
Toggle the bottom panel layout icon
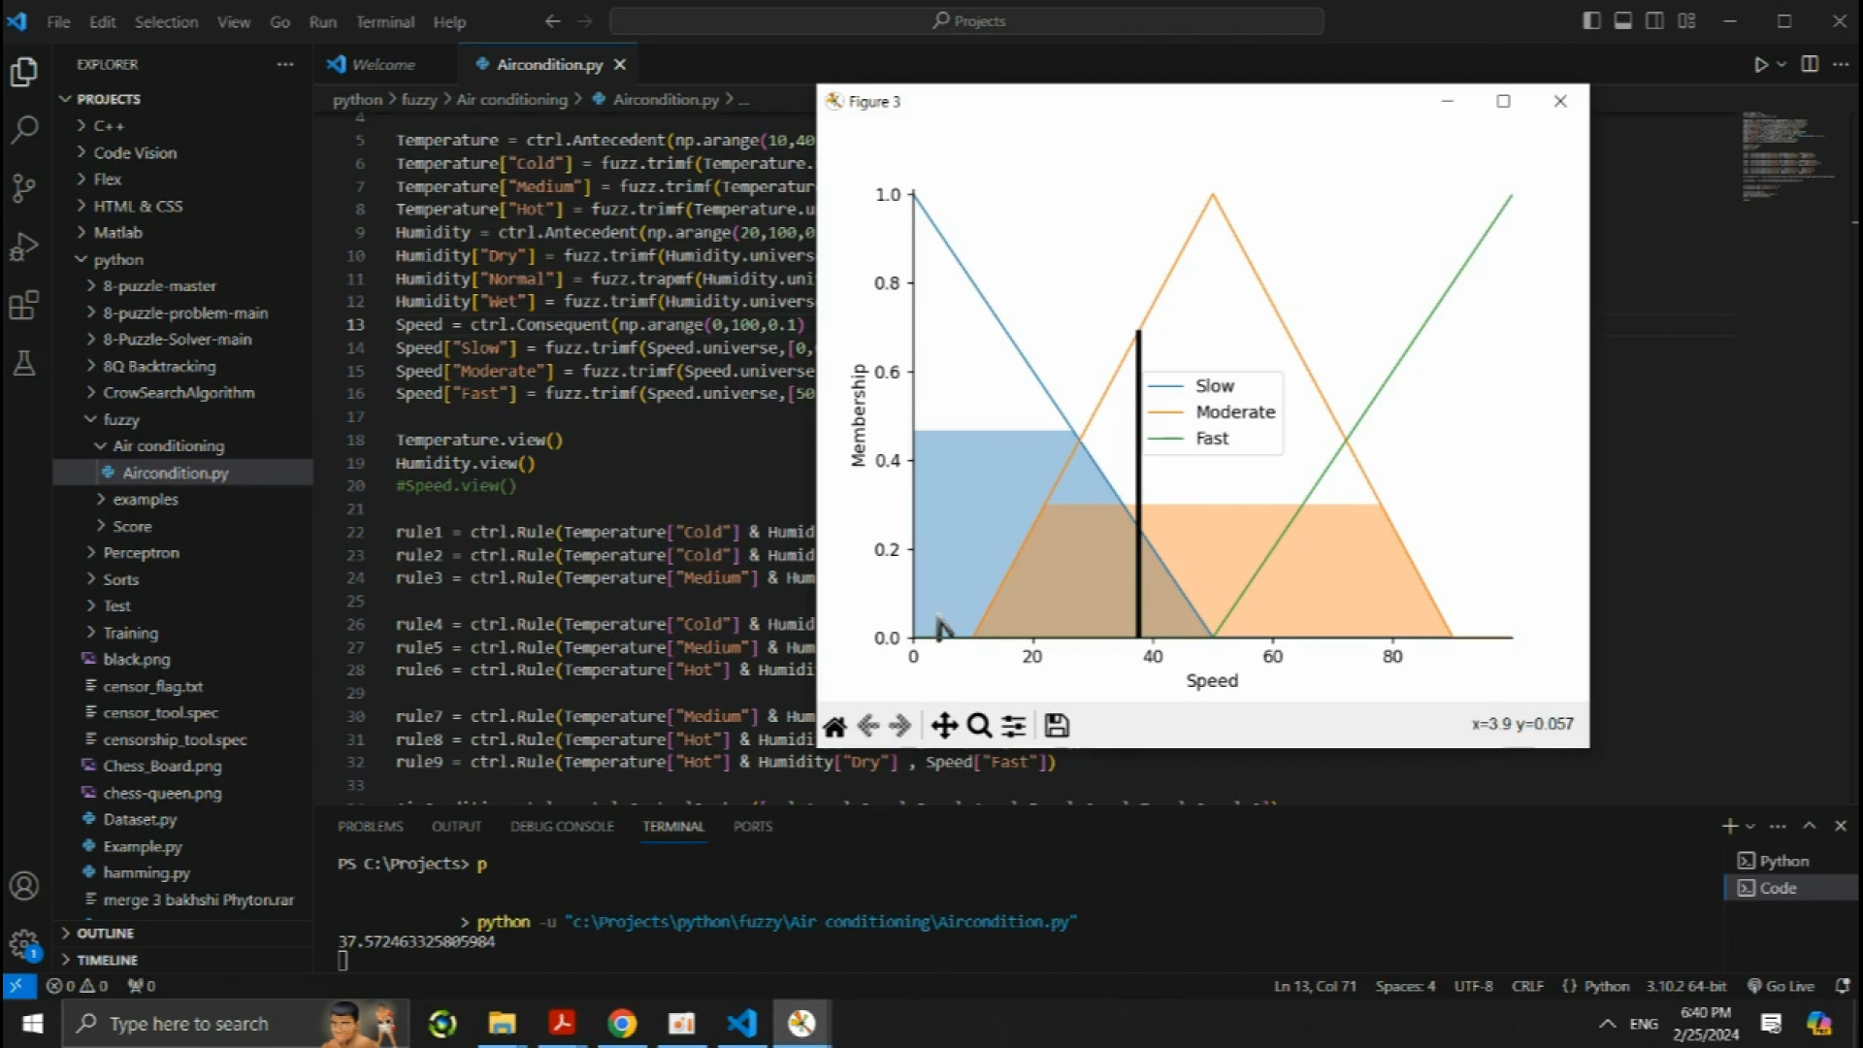pyautogui.click(x=1623, y=21)
